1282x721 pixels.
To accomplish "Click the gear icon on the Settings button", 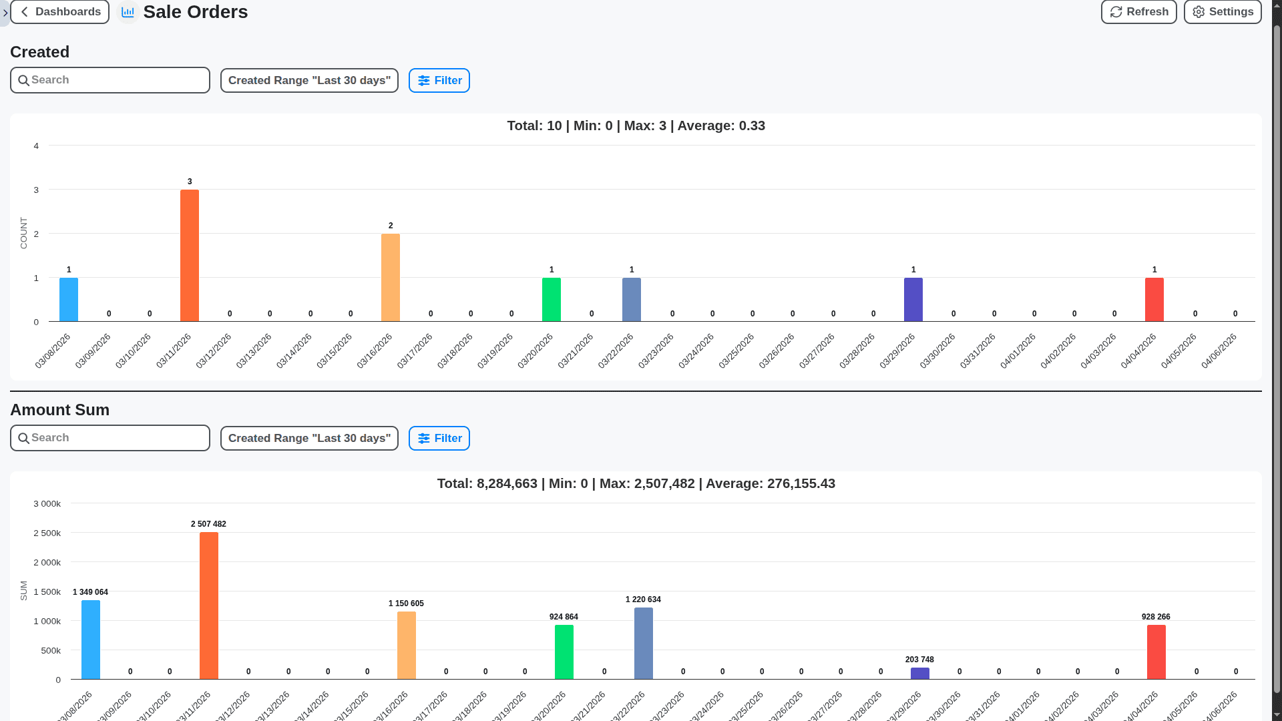I will pos(1198,11).
